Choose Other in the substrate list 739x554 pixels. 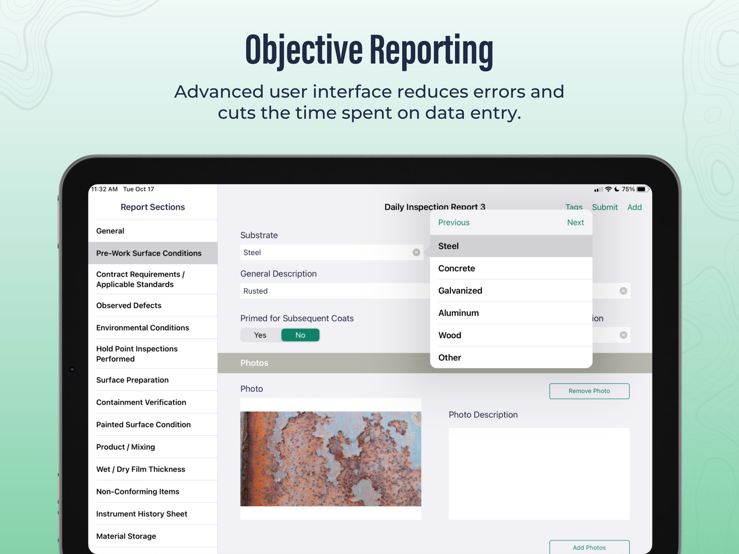[x=511, y=358]
